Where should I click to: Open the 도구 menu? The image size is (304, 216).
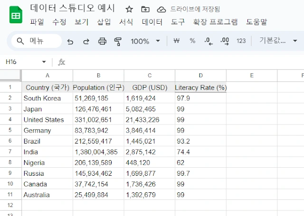(178, 22)
